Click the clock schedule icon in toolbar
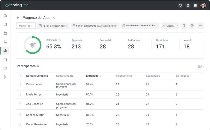 coord(192,26)
